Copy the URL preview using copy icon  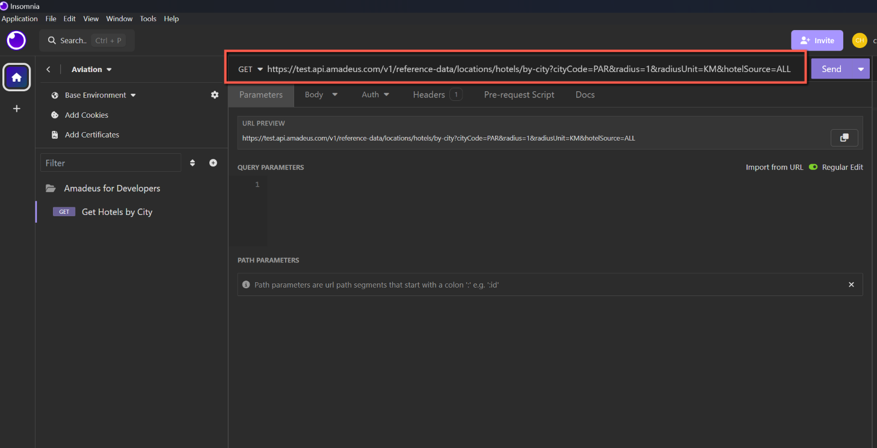point(844,138)
